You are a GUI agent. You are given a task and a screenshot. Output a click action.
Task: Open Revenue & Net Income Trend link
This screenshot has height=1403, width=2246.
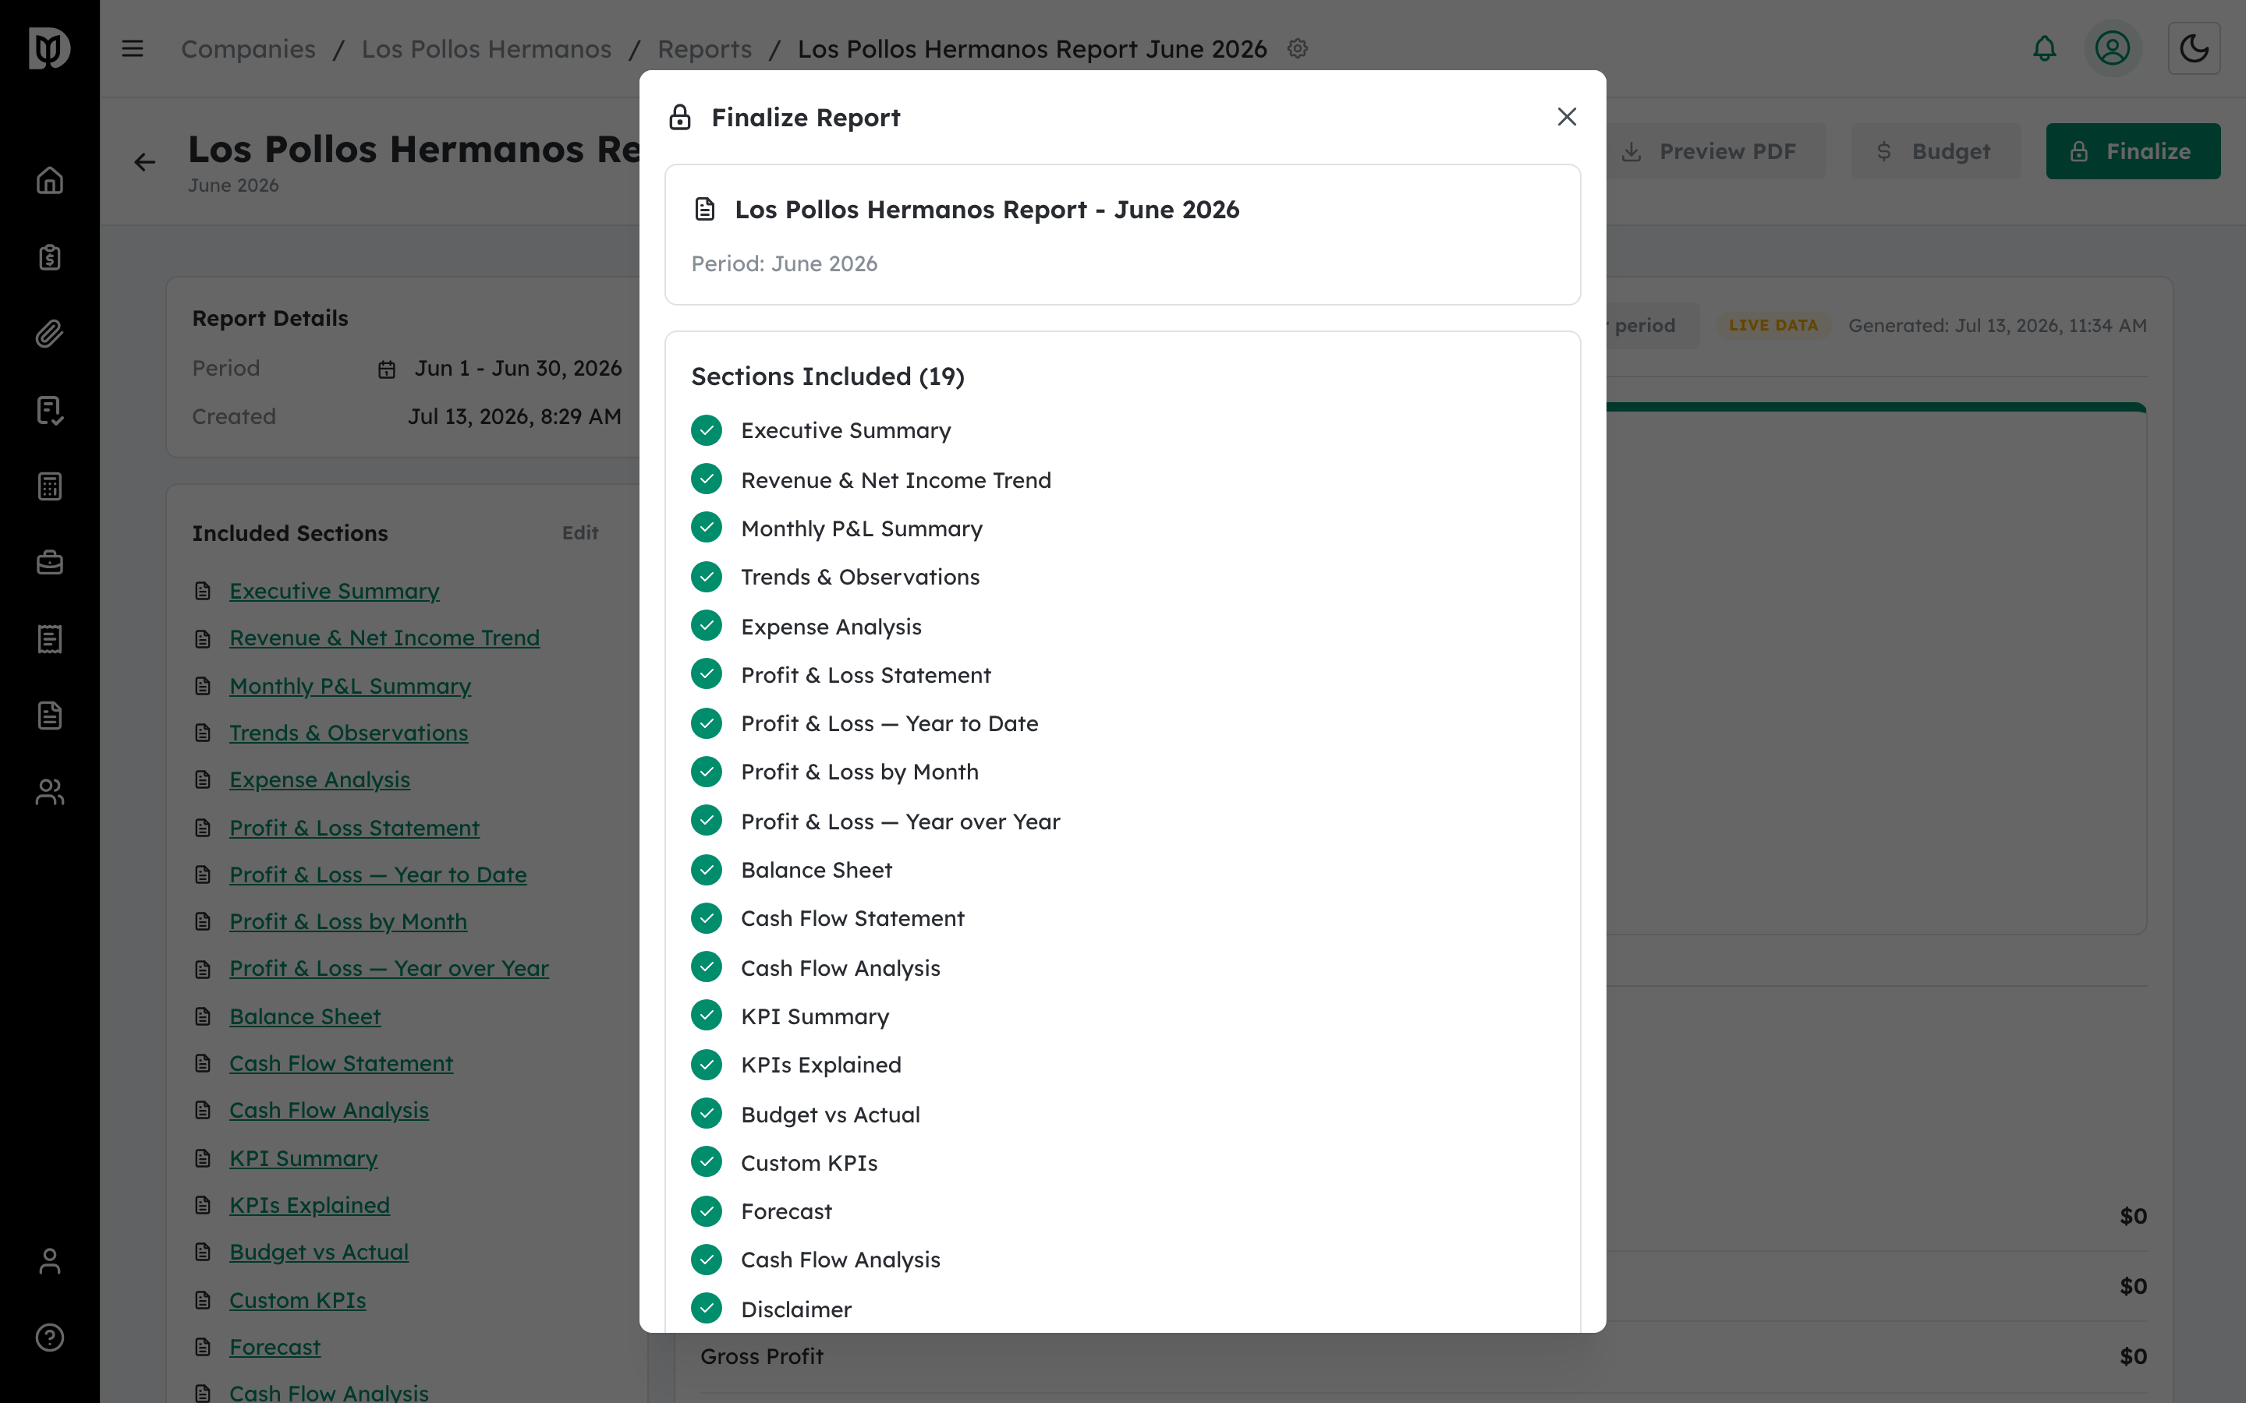[x=384, y=638]
